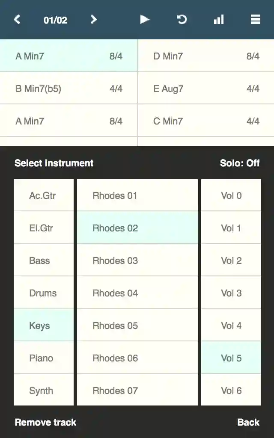
Task: Go to the previous page with the left chevron
Action: tap(17, 20)
